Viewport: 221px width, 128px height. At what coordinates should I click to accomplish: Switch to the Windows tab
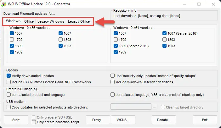(x=13, y=21)
